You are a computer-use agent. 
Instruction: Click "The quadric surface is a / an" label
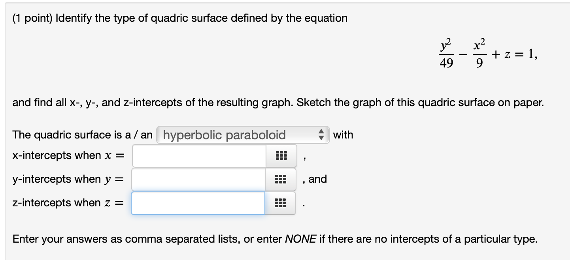(82, 135)
